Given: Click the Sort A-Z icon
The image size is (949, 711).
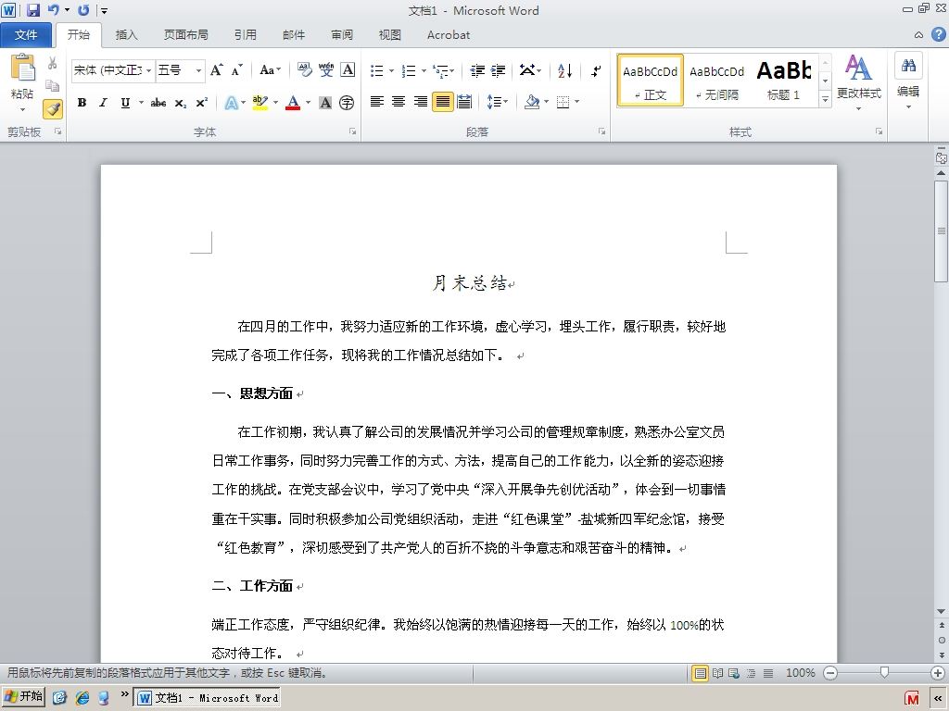Looking at the screenshot, I should pos(564,71).
